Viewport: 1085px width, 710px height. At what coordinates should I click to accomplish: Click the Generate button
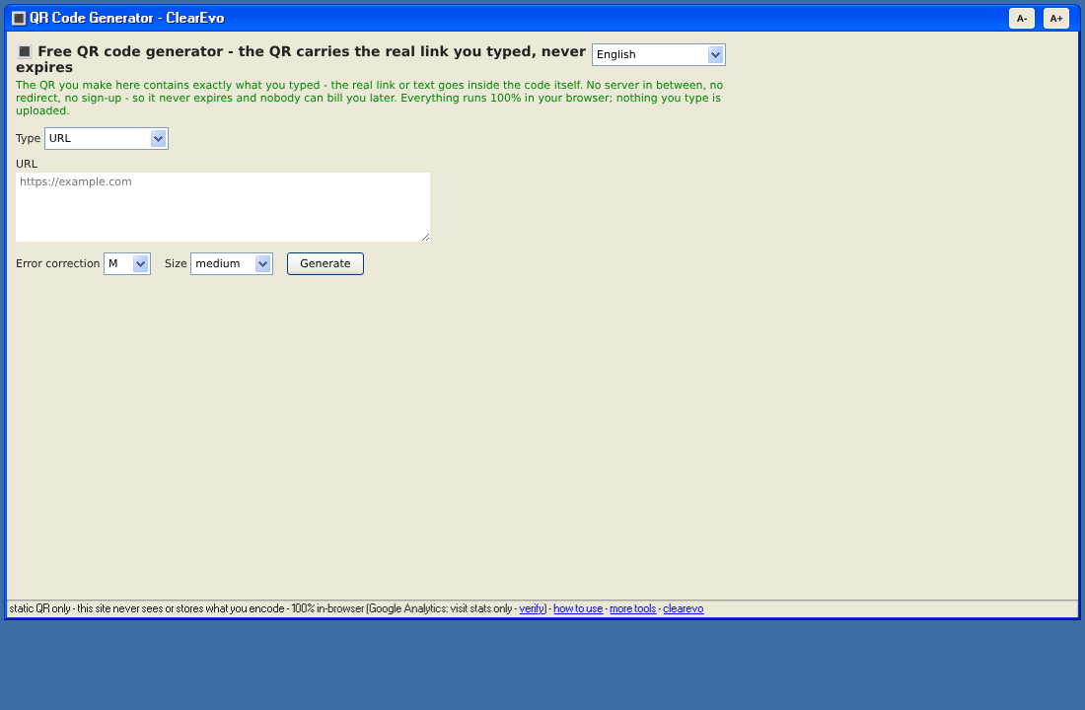point(325,263)
